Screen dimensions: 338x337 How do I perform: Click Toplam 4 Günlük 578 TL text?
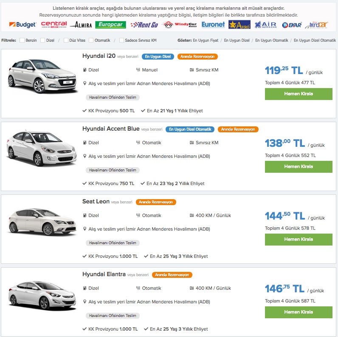point(290,228)
